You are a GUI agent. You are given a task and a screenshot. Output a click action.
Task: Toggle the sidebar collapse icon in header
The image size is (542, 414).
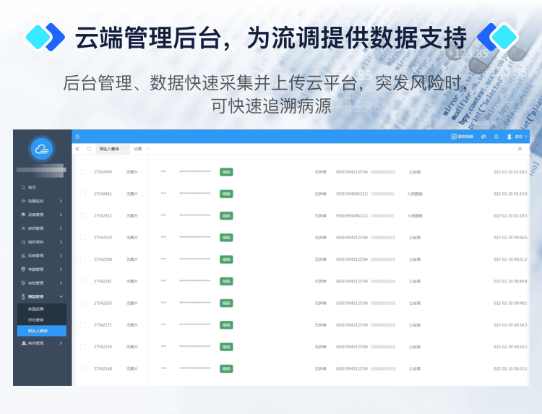78,137
